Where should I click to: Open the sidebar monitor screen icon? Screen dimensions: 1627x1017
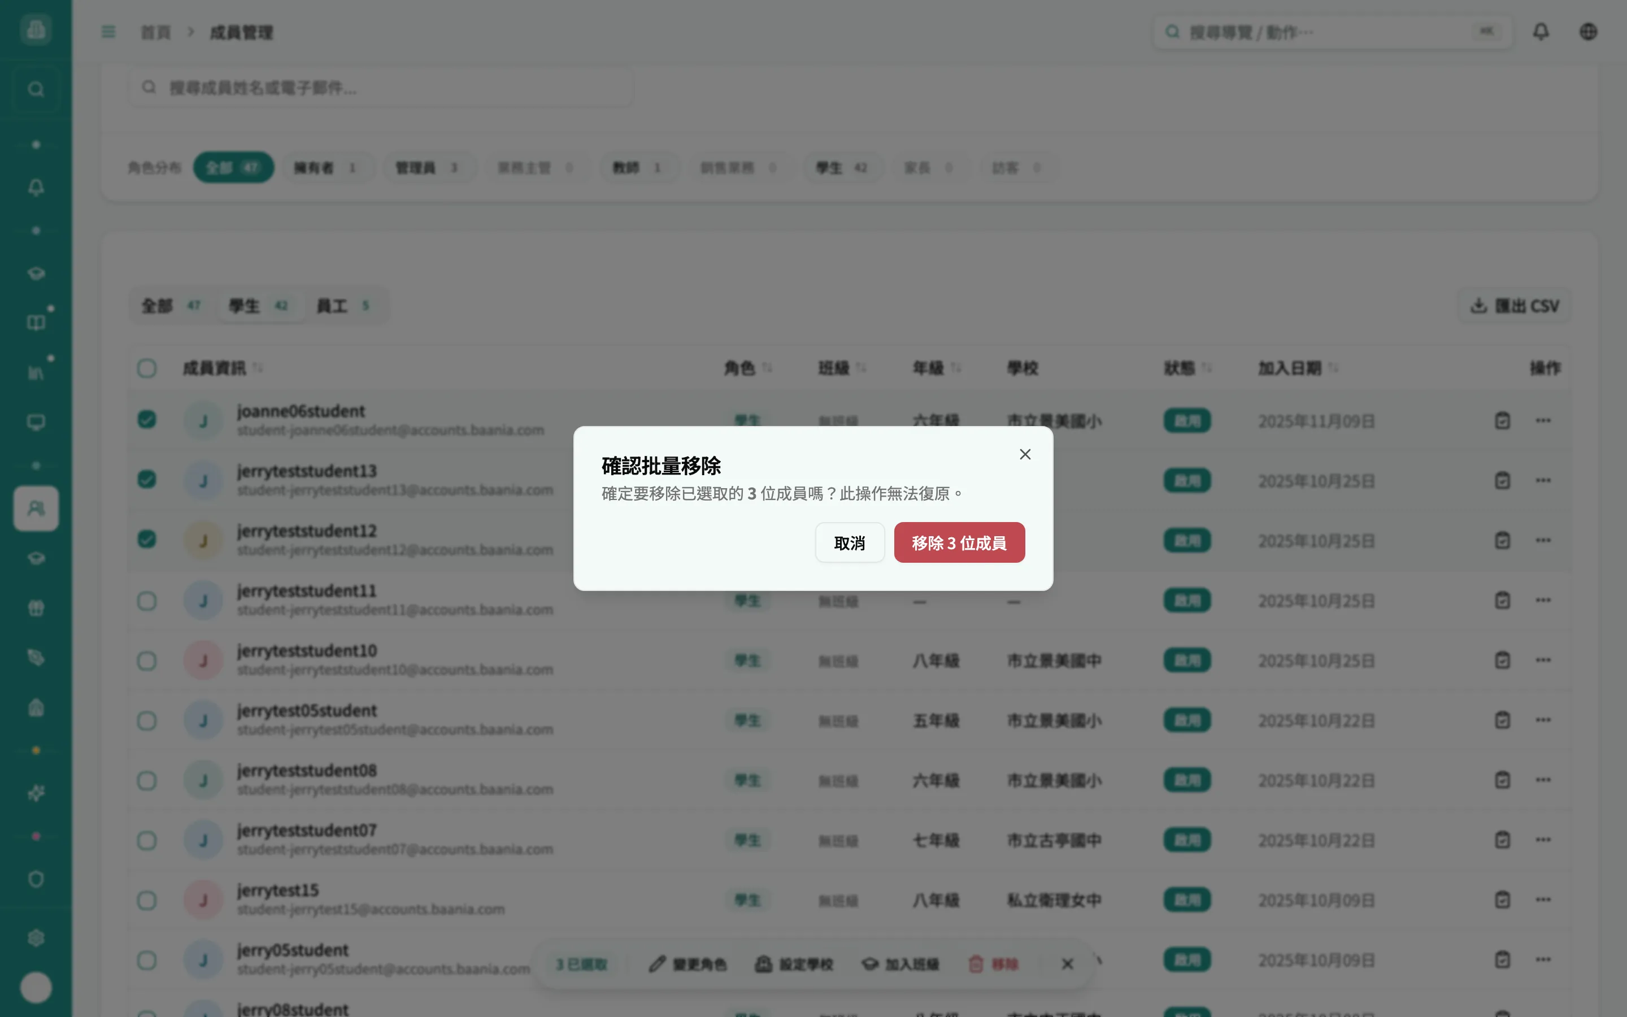click(36, 423)
